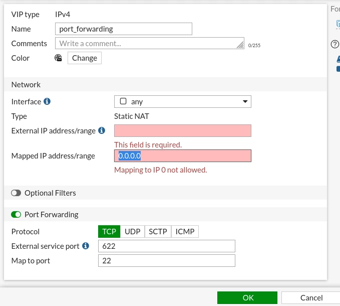Disable the Port Forwarding toggle

click(16, 214)
